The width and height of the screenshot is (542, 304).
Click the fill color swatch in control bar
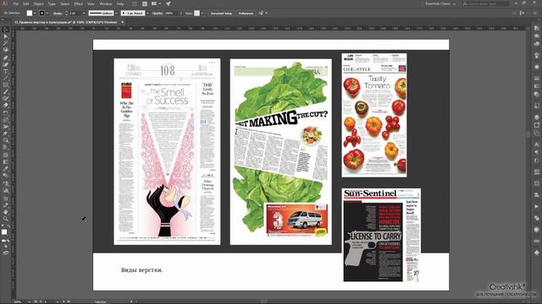coord(30,14)
